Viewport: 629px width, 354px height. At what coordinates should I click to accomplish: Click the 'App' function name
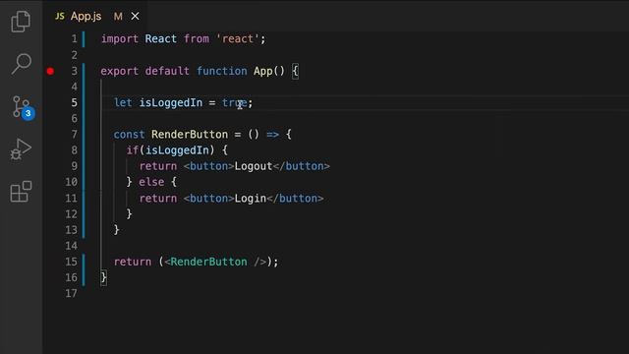263,71
